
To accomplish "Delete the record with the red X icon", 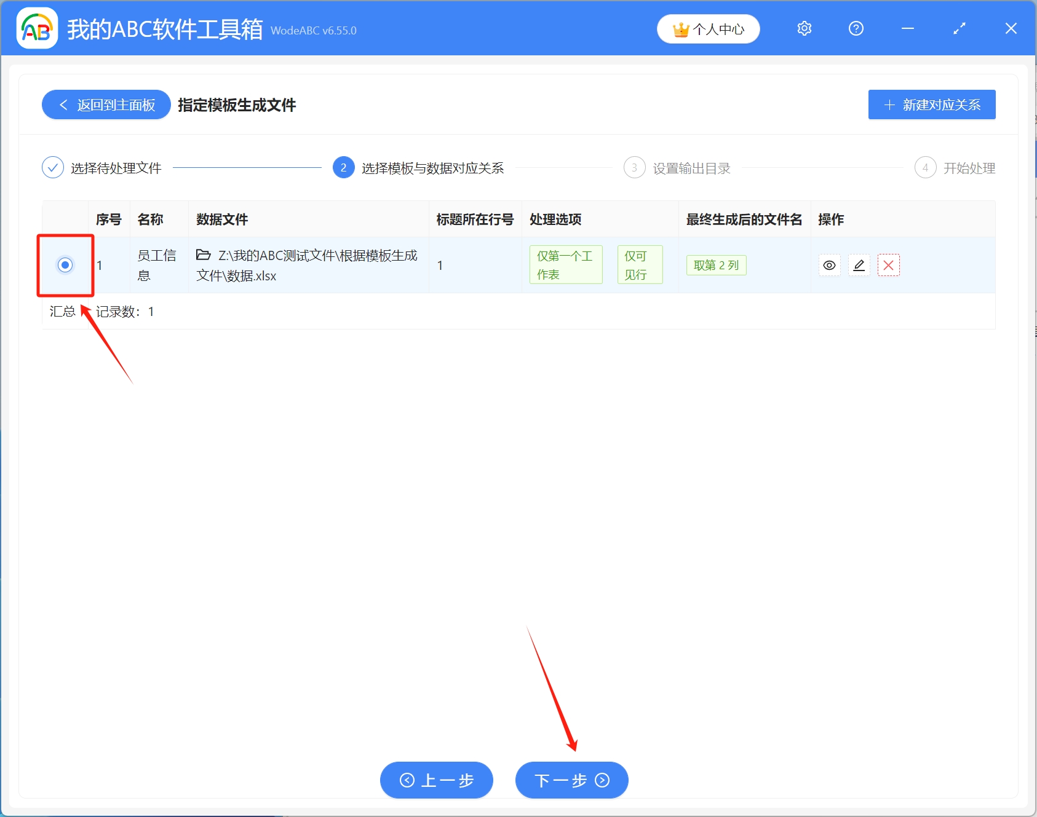I will [x=888, y=265].
